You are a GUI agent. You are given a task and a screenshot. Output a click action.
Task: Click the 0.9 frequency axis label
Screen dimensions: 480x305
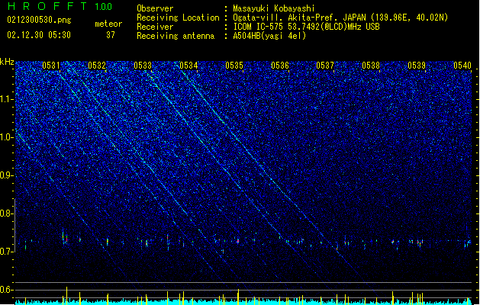point(7,175)
